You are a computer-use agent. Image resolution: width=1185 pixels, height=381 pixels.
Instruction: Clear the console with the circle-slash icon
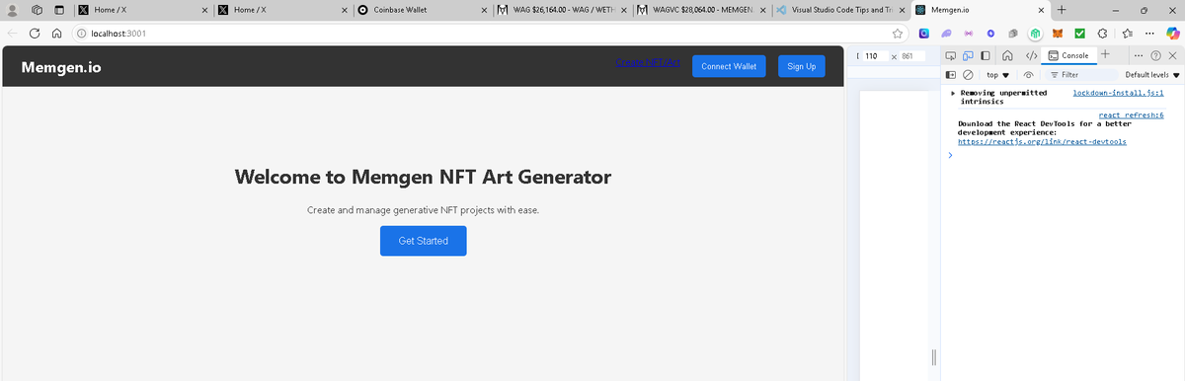(968, 74)
